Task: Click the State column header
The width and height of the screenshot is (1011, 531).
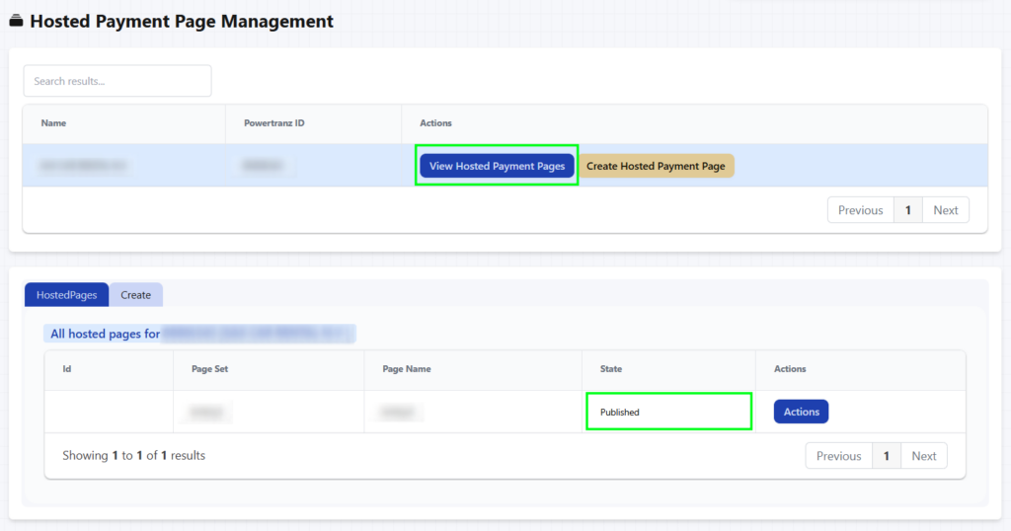Action: [611, 369]
